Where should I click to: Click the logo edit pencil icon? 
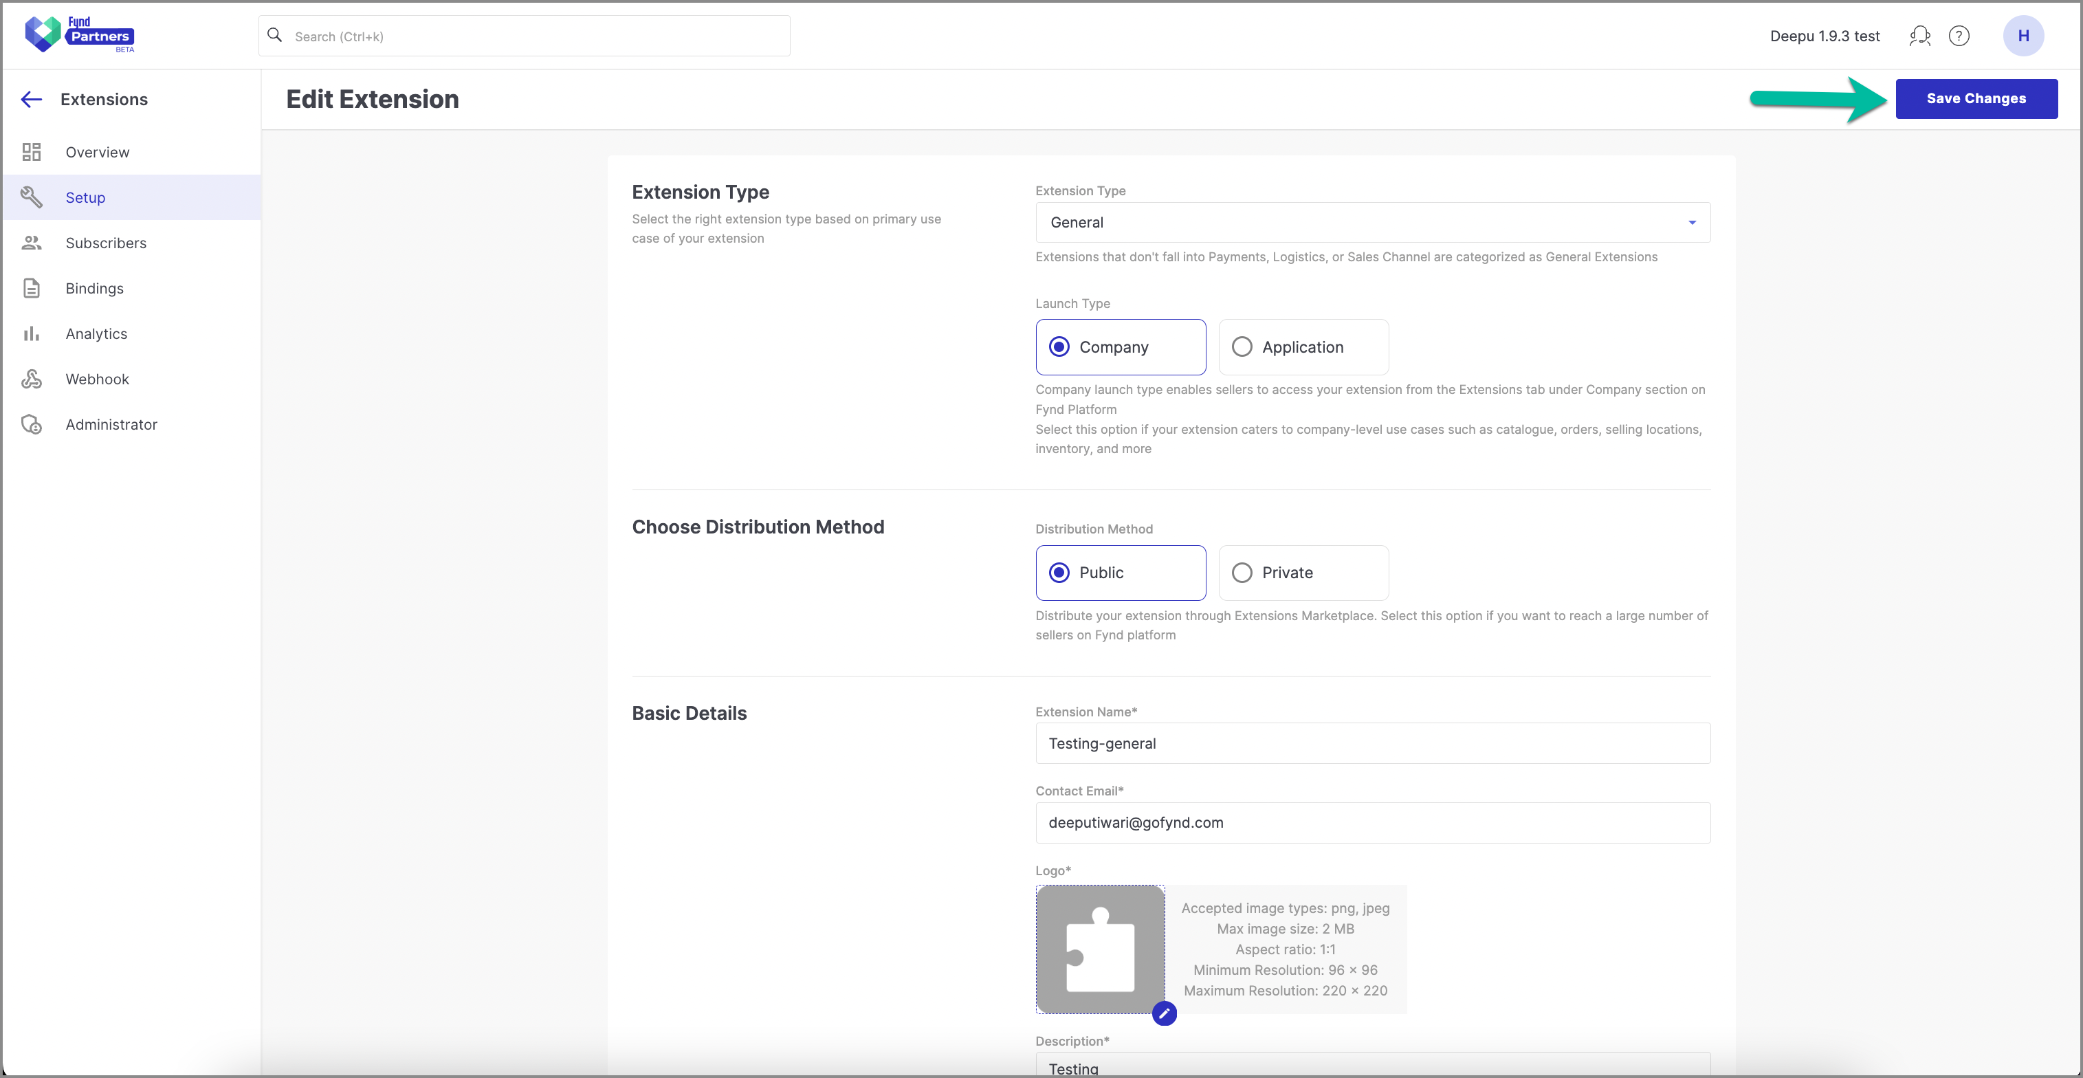1165,1013
